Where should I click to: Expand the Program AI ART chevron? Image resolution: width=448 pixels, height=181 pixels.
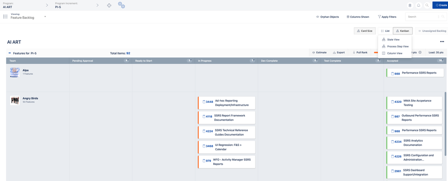[47, 5]
